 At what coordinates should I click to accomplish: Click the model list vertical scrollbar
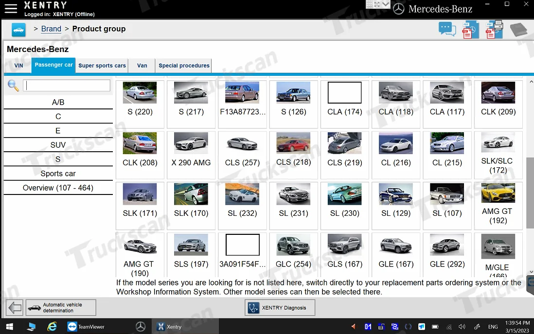[530, 193]
